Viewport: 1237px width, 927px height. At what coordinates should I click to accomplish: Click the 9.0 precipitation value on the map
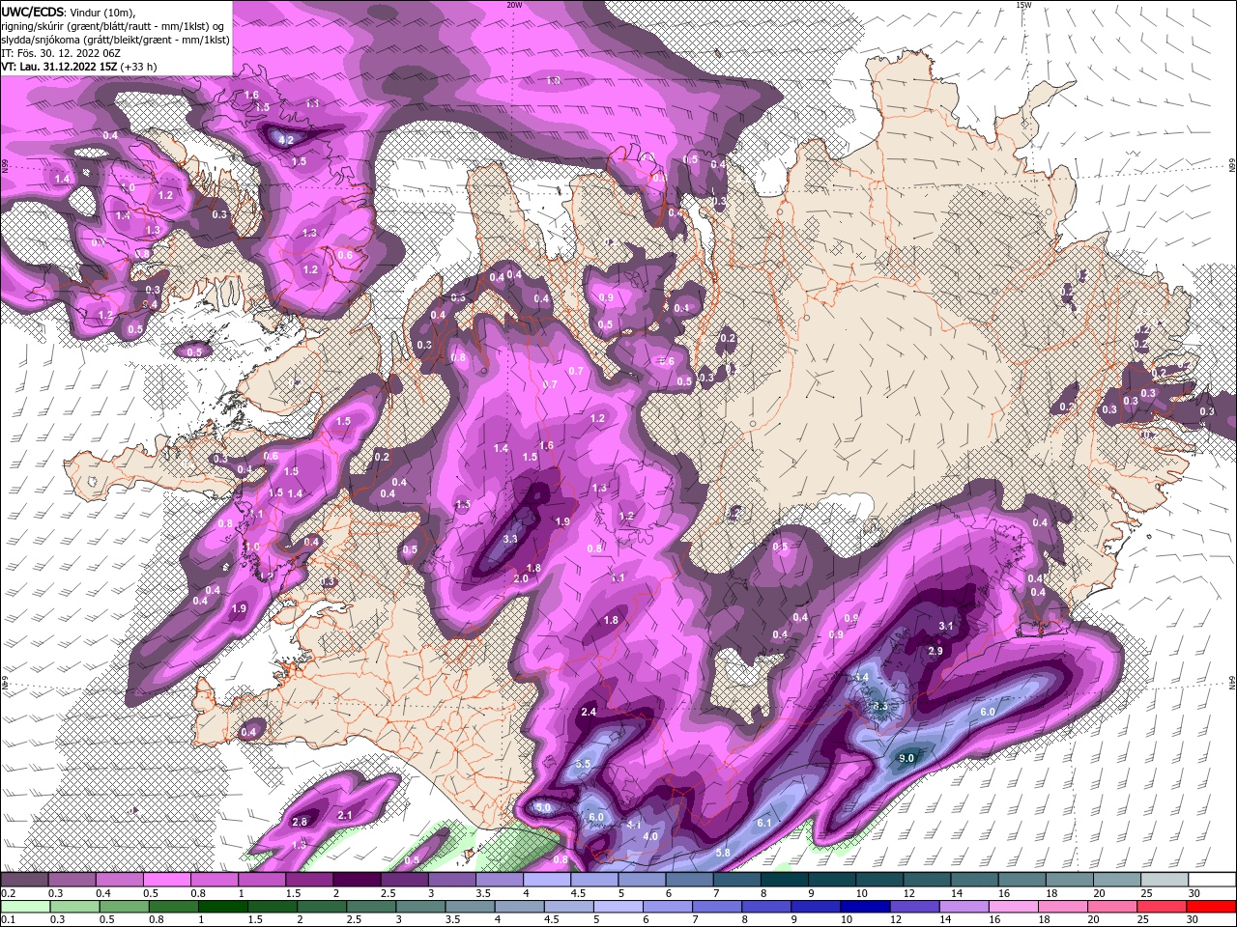(906, 758)
